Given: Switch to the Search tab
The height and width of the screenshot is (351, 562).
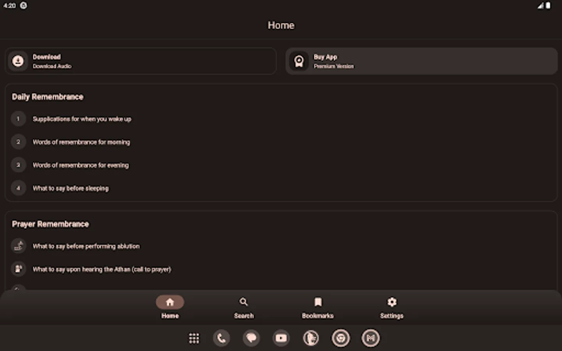Looking at the screenshot, I should tap(244, 308).
